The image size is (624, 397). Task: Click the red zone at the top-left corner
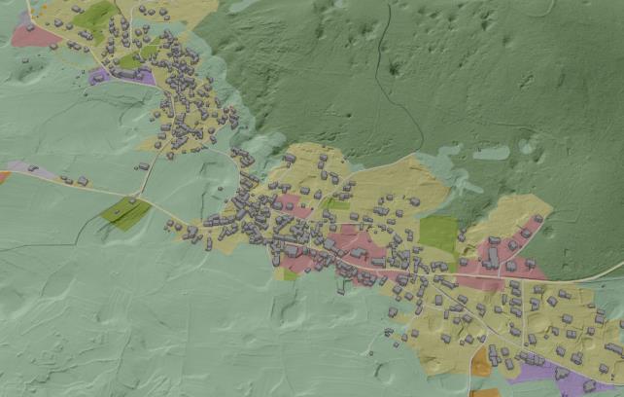pyautogui.click(x=34, y=37)
